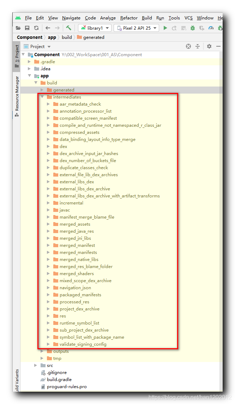This screenshot has height=404, width=235.
Task: Click the Locate/Select Opened File target icon
Action: point(188,46)
